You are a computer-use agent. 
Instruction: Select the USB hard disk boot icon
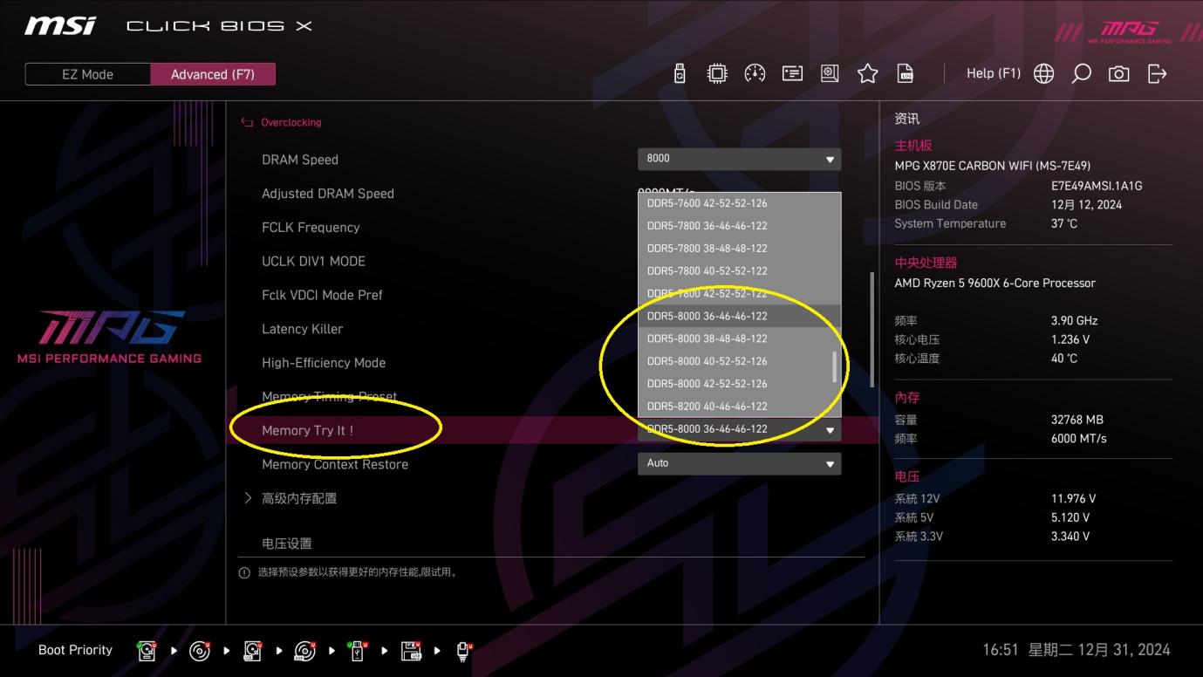[x=252, y=650]
